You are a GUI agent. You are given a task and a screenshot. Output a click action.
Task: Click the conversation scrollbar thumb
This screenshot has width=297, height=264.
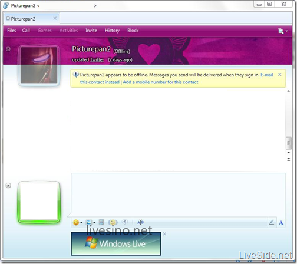coord(288,143)
